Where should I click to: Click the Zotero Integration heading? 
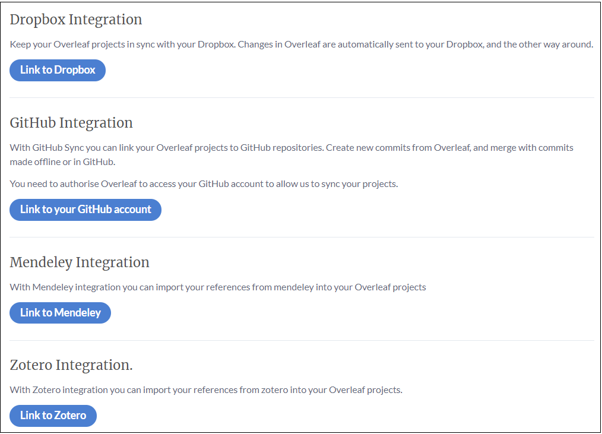(71, 365)
